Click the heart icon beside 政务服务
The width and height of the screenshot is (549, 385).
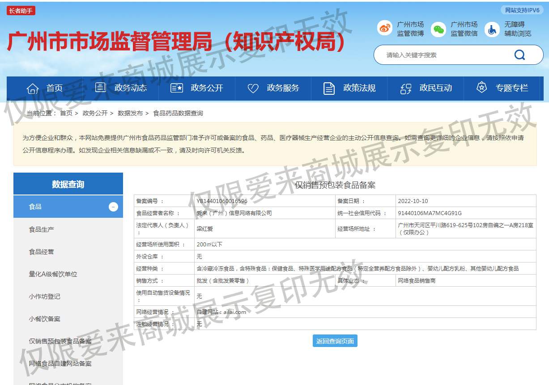(x=253, y=88)
